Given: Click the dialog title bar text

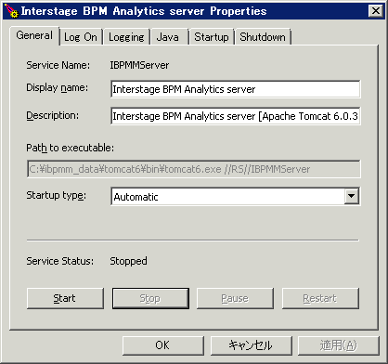Looking at the screenshot, I should 144,11.
